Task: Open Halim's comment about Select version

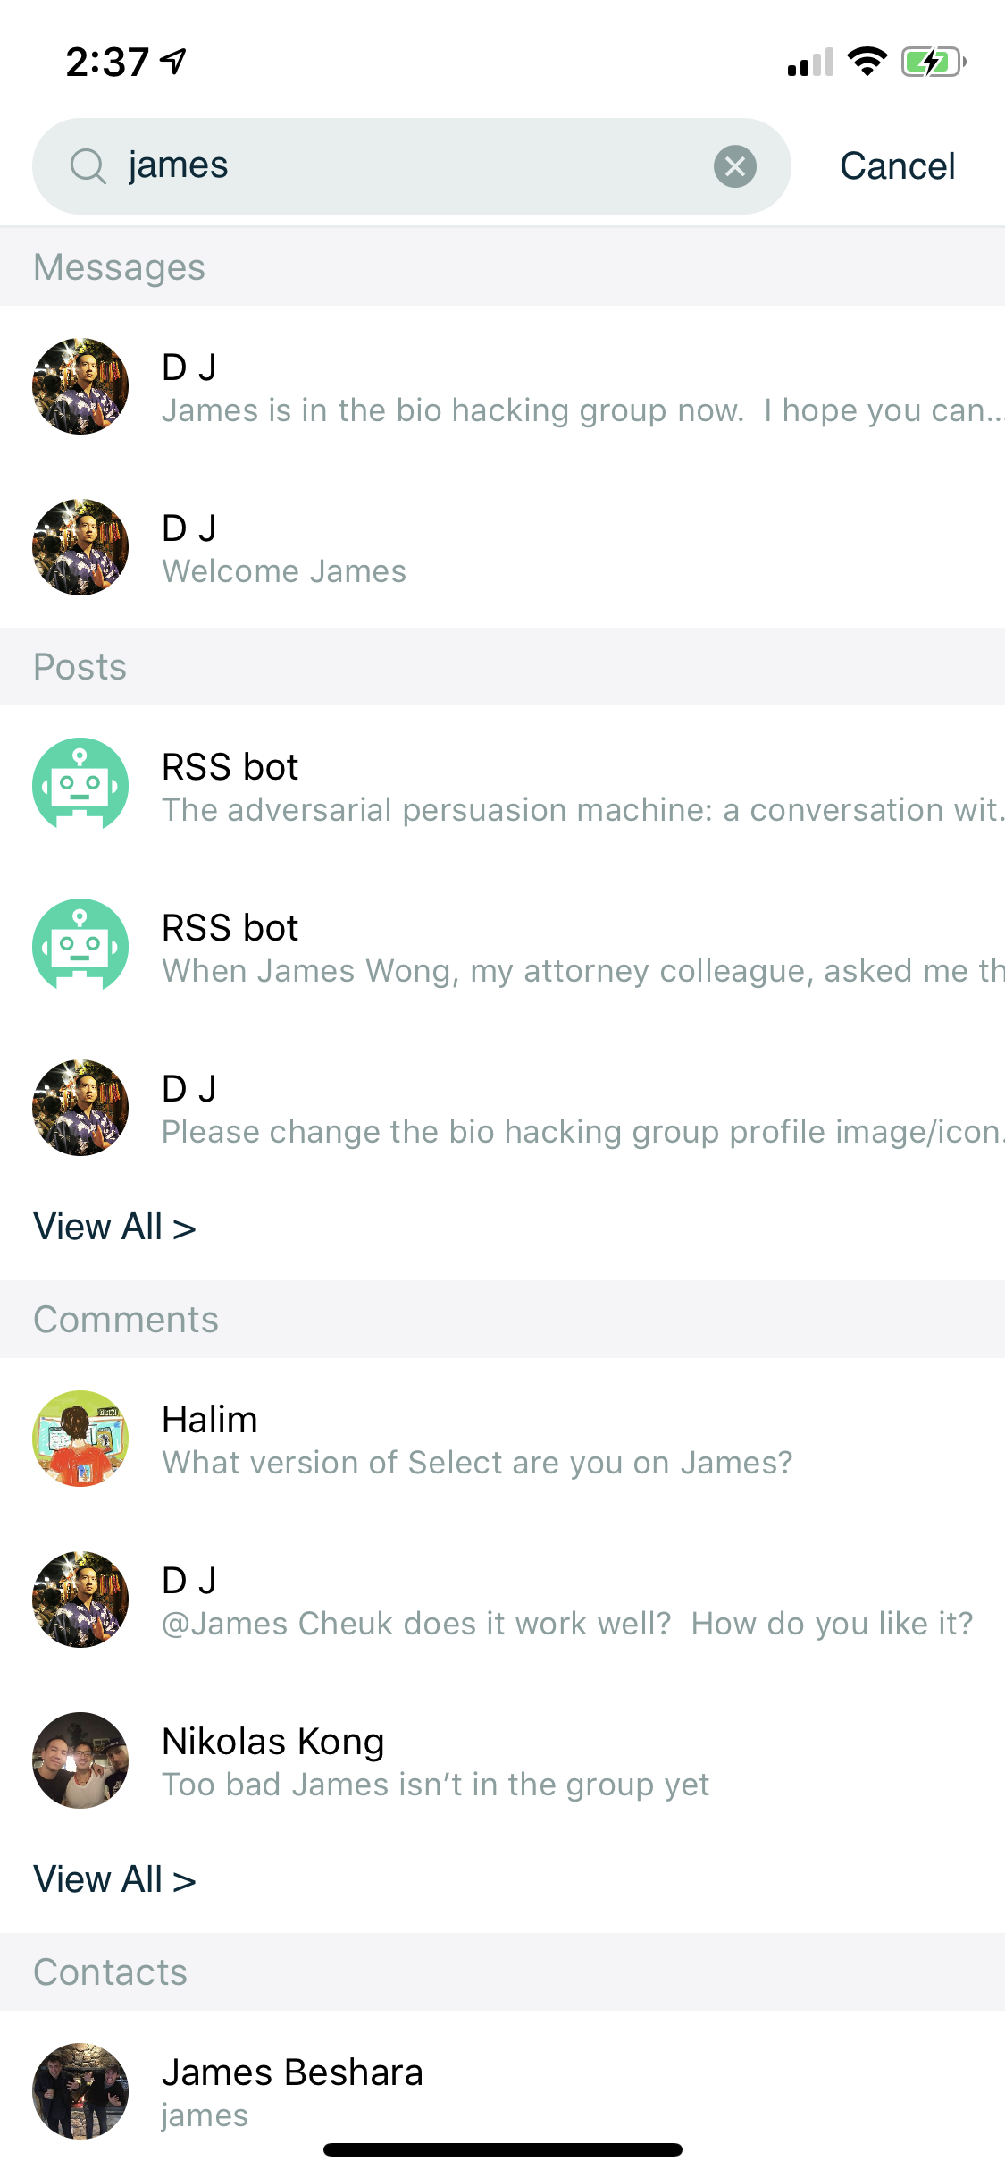Action: pos(572,1441)
